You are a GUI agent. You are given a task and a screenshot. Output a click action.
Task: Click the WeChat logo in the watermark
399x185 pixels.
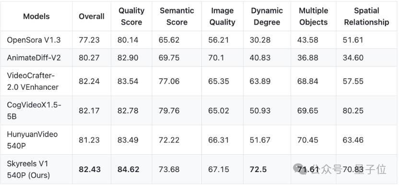point(300,169)
